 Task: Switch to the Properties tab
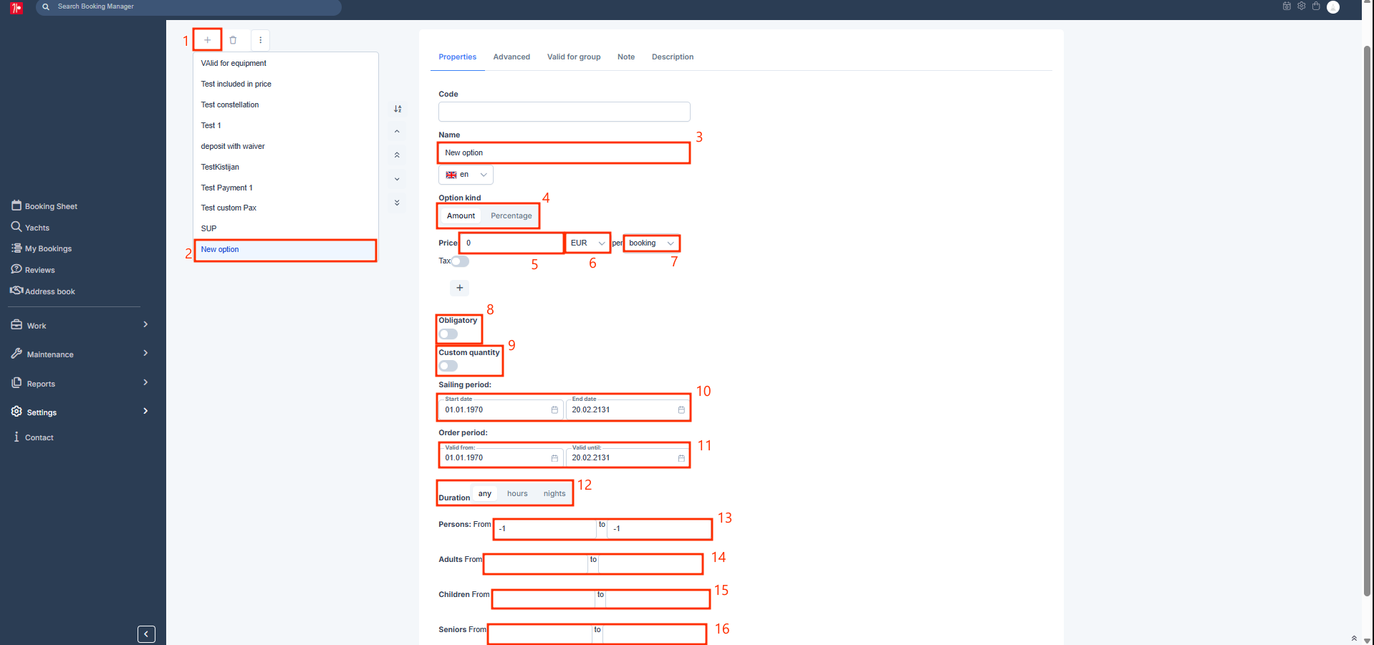457,57
